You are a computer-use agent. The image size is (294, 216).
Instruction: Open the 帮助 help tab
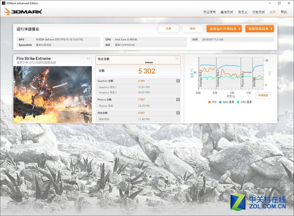pyautogui.click(x=283, y=12)
